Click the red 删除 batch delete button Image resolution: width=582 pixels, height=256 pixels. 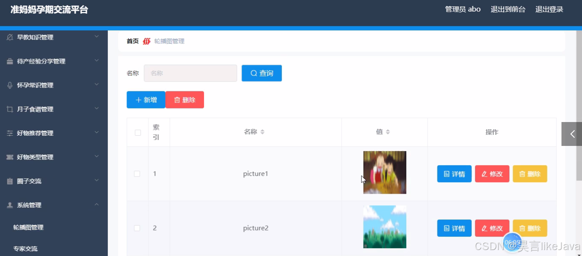(185, 100)
